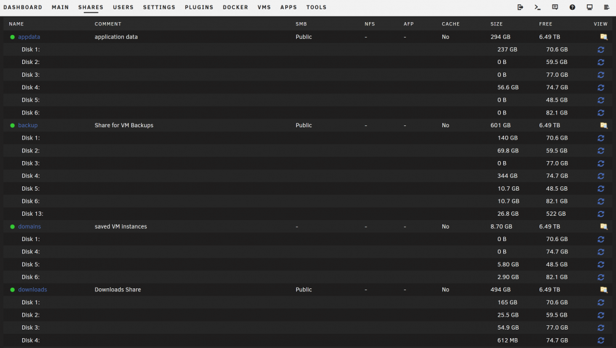Open the feedback speech-bubble icon

[555, 7]
